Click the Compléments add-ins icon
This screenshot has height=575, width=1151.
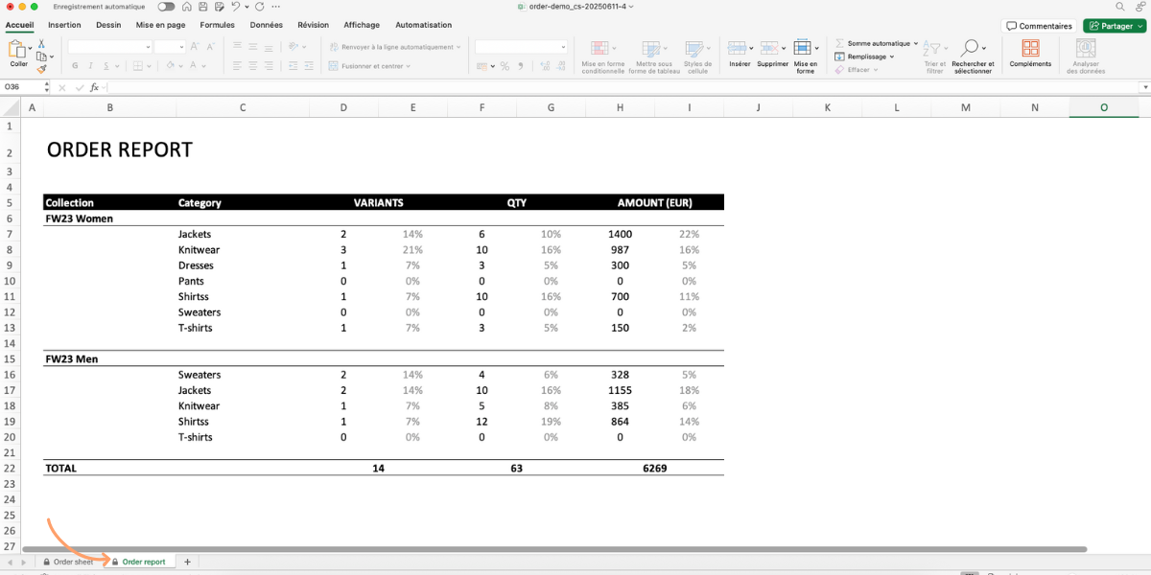(1030, 48)
